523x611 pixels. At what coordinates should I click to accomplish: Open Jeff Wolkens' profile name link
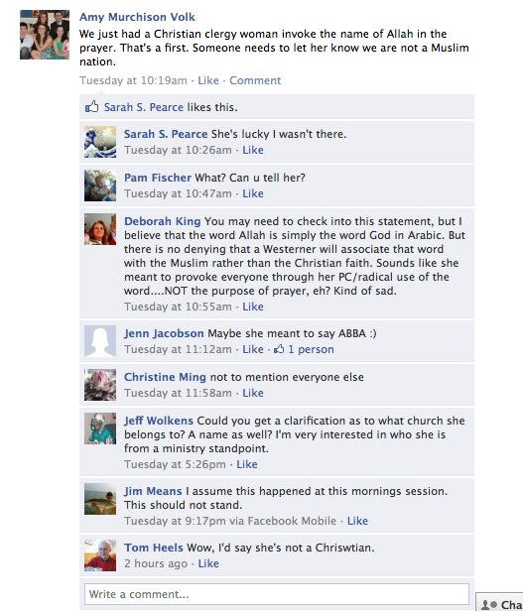click(159, 421)
